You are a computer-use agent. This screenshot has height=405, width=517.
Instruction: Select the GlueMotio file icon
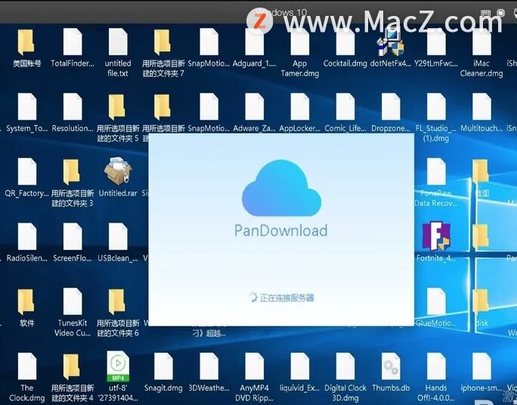436,301
